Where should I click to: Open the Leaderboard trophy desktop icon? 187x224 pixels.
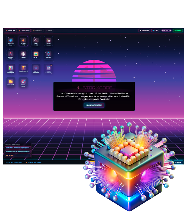pos(23,68)
